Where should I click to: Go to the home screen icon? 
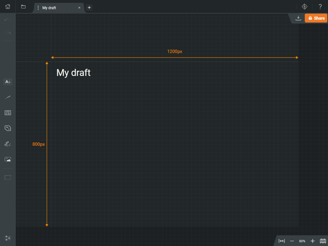[x=8, y=7]
